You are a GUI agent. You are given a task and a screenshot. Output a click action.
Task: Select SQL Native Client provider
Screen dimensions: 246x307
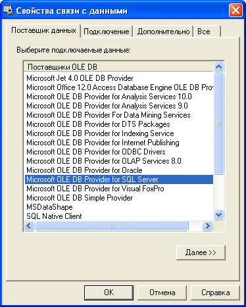(54, 216)
